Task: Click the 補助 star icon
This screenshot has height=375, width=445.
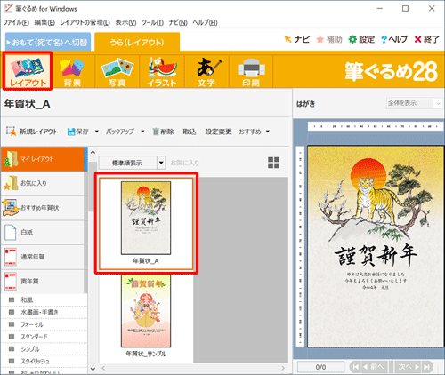Action: tap(329, 39)
